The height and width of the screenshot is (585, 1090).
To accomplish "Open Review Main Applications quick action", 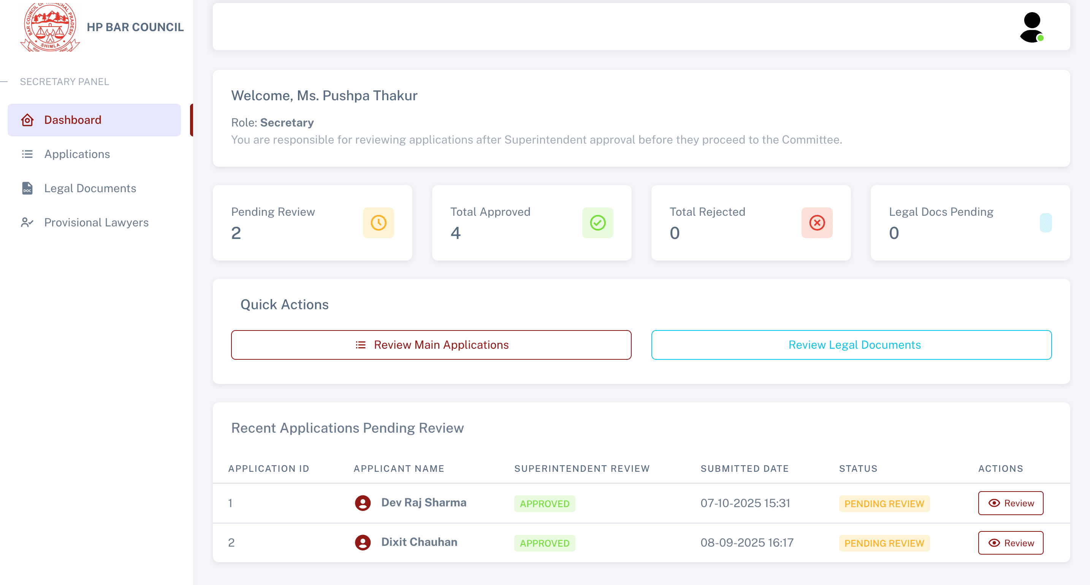I will [431, 345].
